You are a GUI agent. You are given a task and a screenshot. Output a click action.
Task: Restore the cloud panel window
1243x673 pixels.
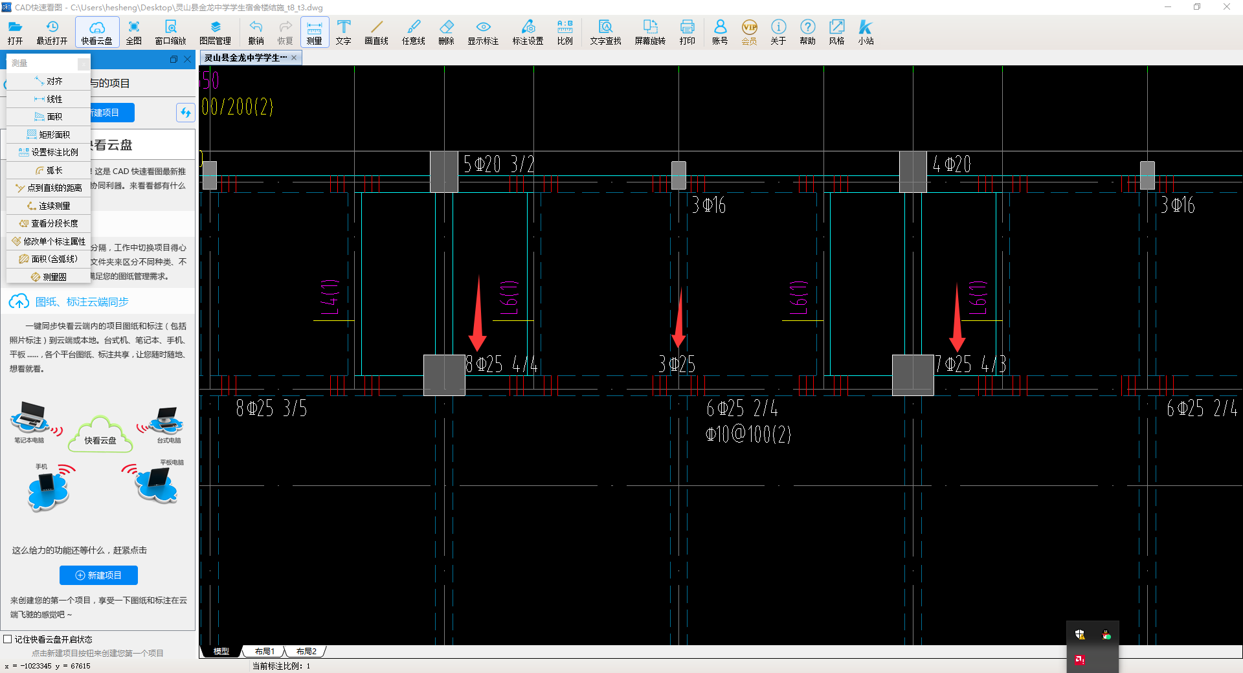point(174,60)
